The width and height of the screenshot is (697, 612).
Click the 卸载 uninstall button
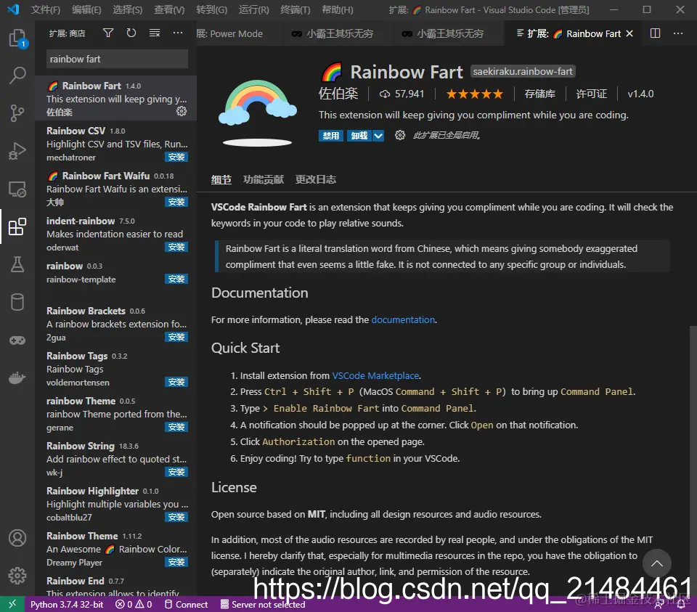coord(359,136)
